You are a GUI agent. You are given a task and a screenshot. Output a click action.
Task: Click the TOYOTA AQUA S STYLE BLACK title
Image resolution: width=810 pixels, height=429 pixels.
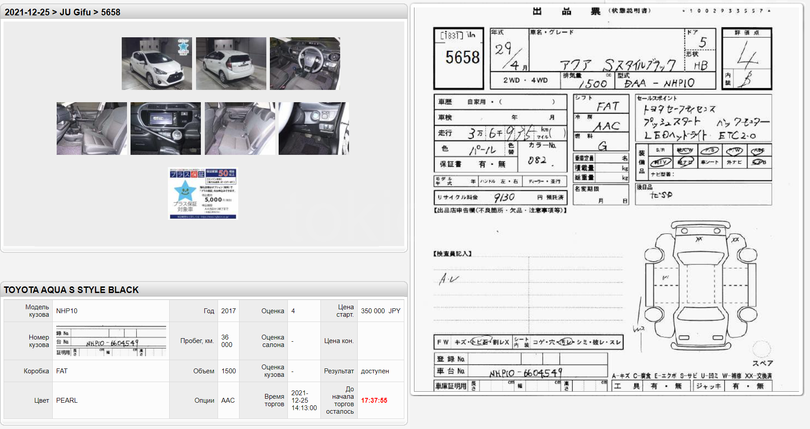click(x=71, y=290)
